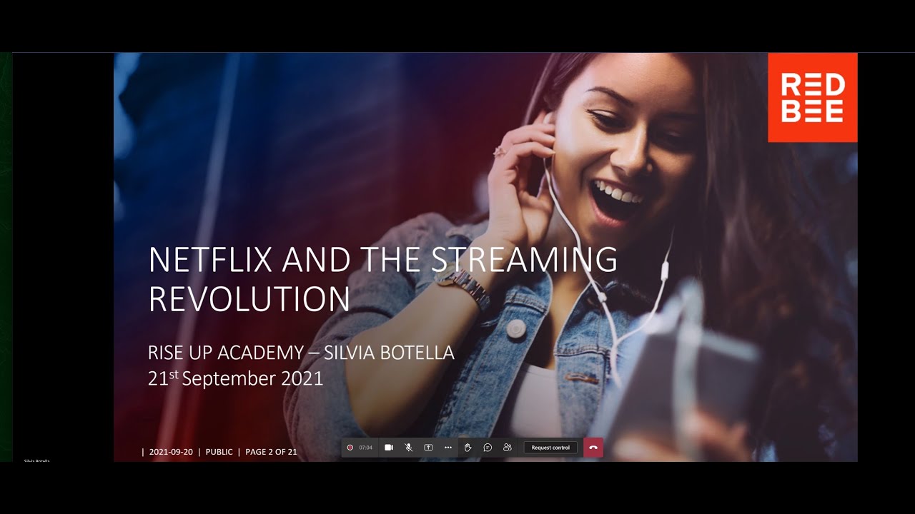Click the red recording indicator dot
This screenshot has height=514, width=915.
[350, 448]
